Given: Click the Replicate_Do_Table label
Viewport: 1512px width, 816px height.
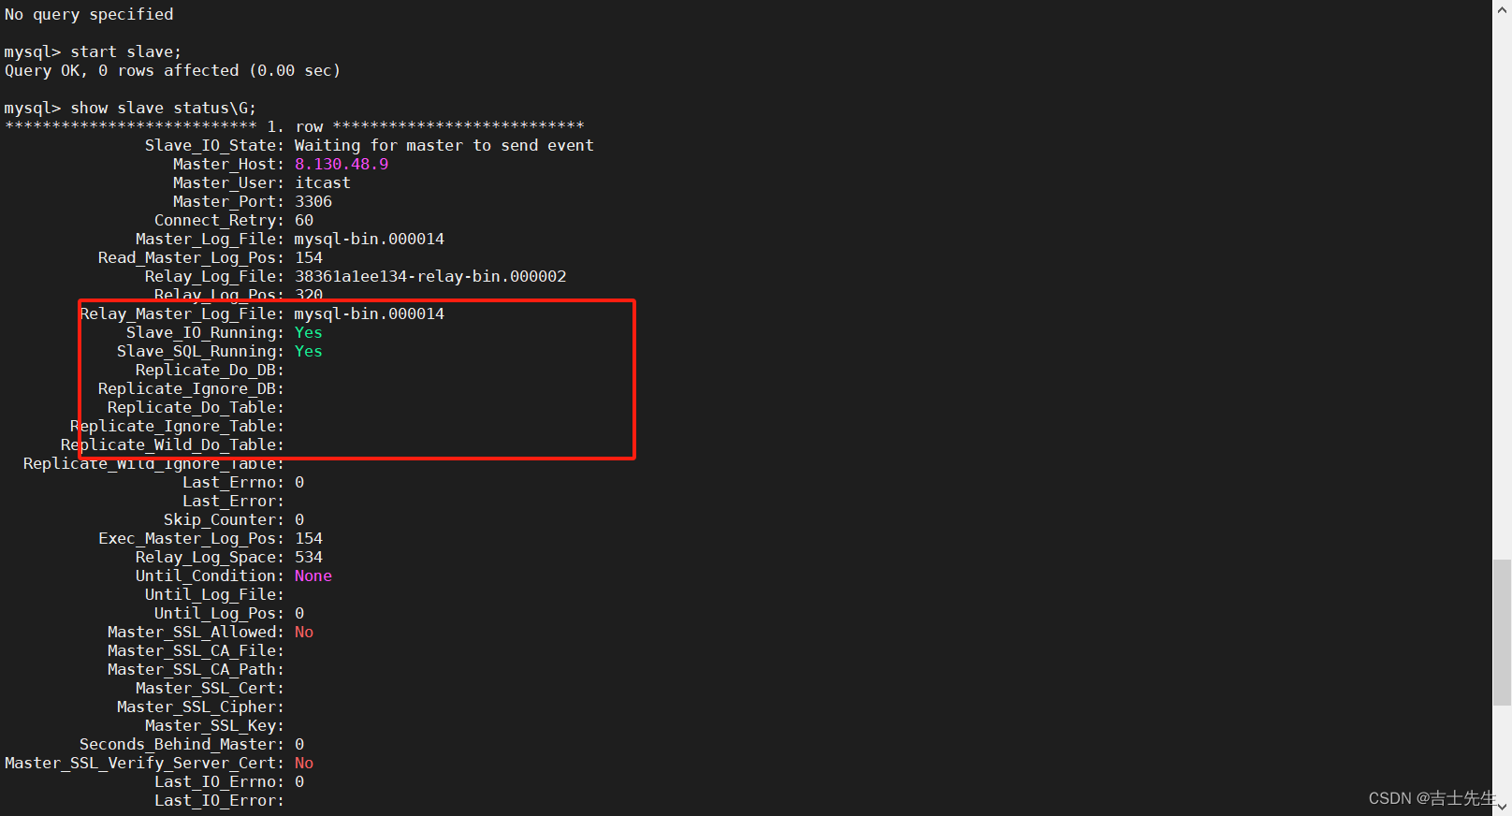Looking at the screenshot, I should pyautogui.click(x=196, y=408).
